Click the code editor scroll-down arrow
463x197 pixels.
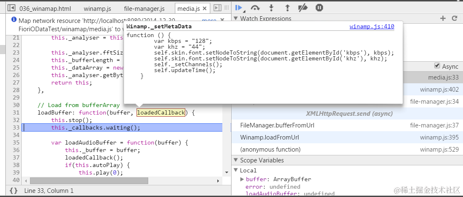click(x=227, y=172)
